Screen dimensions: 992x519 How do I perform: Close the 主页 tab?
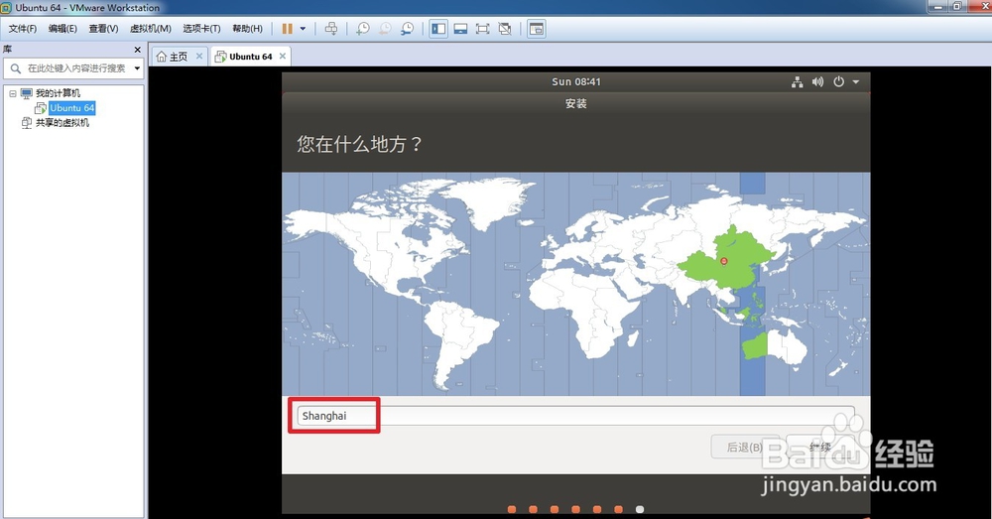[x=199, y=56]
